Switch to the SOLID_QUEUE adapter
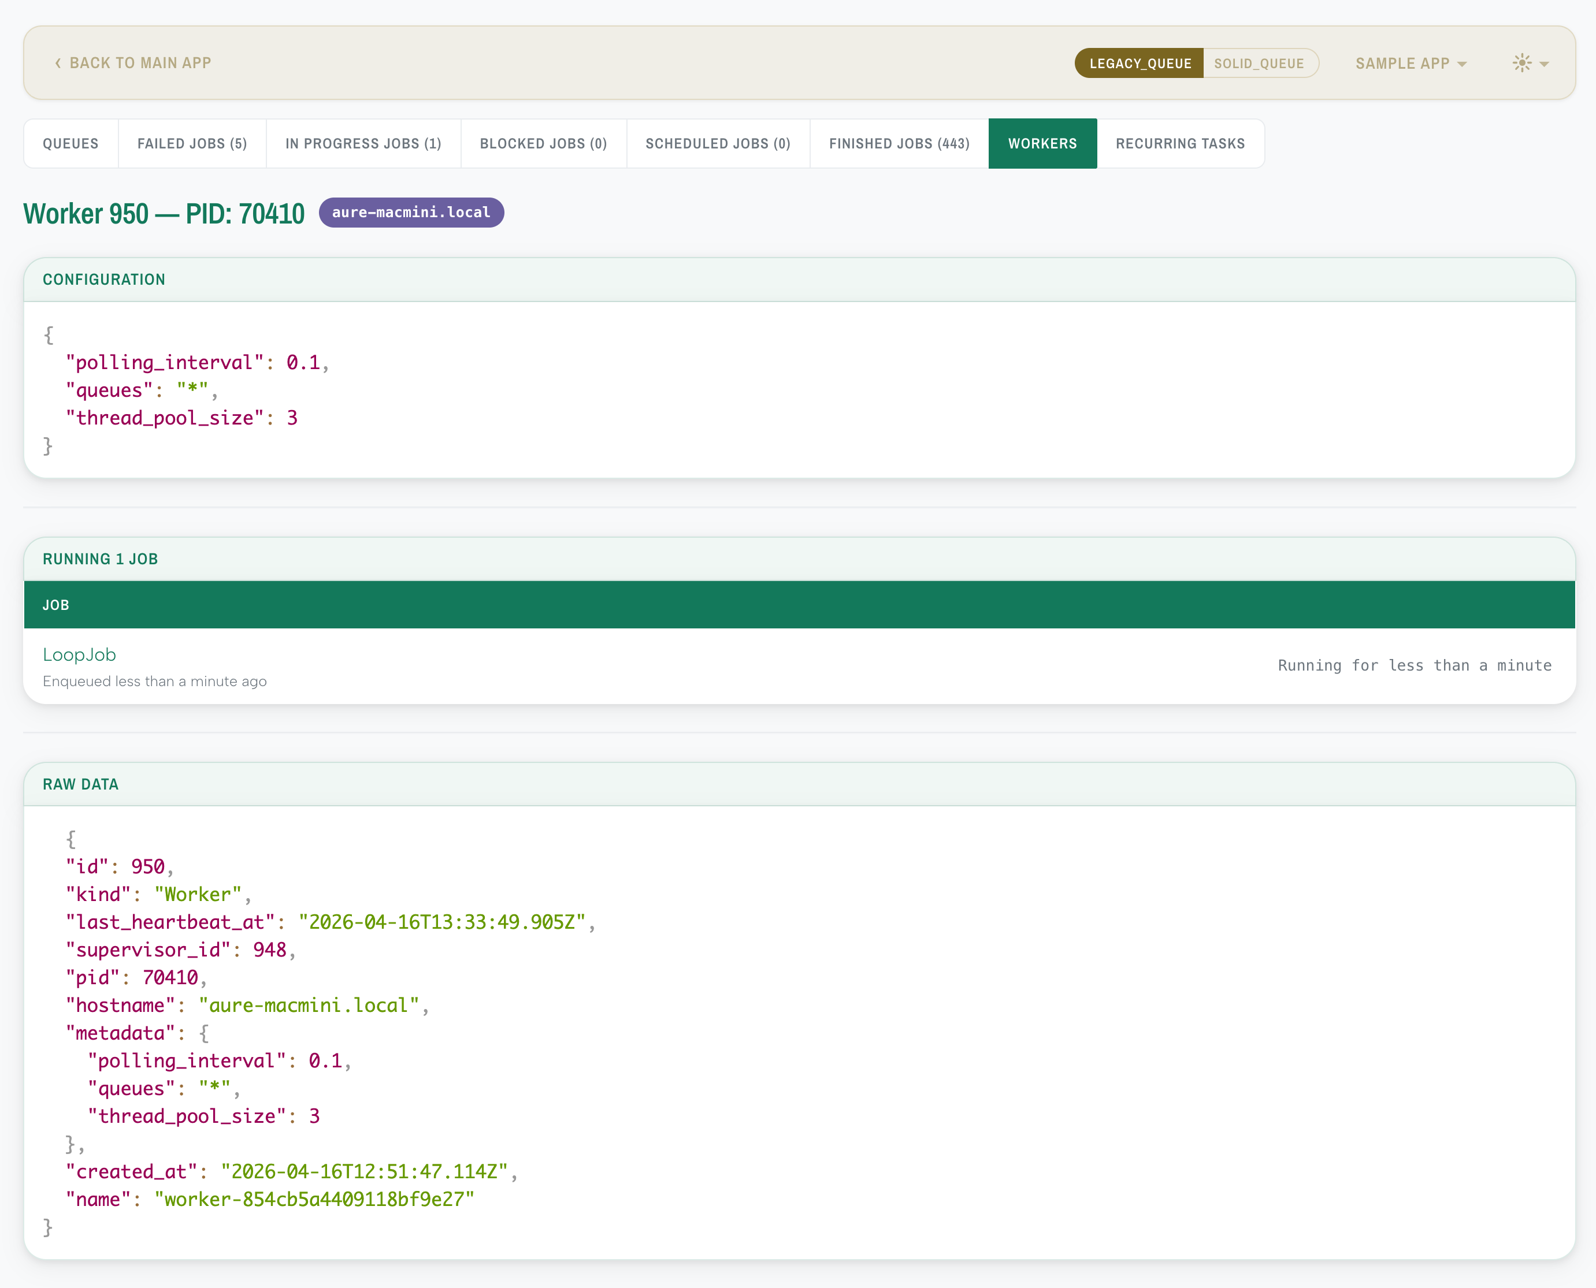 click(1260, 63)
